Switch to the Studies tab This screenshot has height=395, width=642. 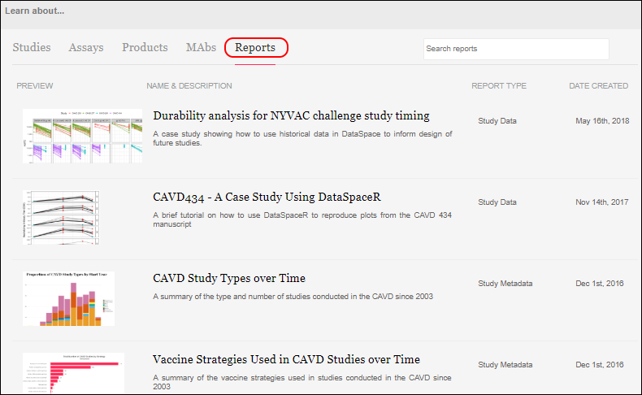click(32, 47)
